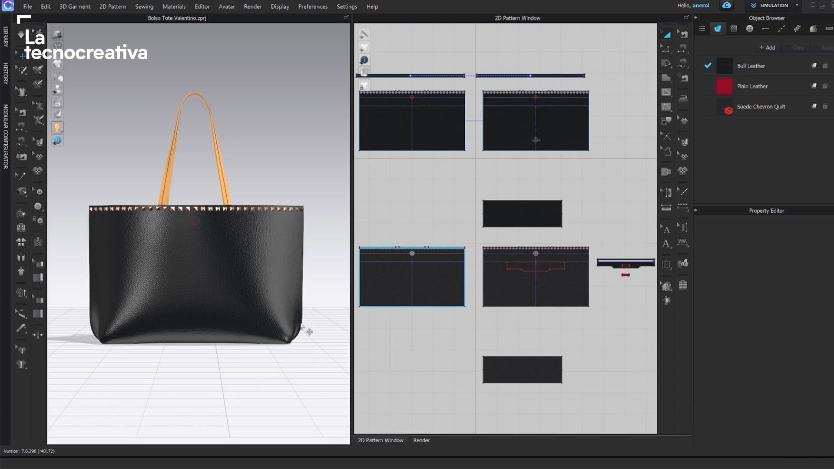Toggle the Show Avatar icon in the 3D view

coord(57,127)
